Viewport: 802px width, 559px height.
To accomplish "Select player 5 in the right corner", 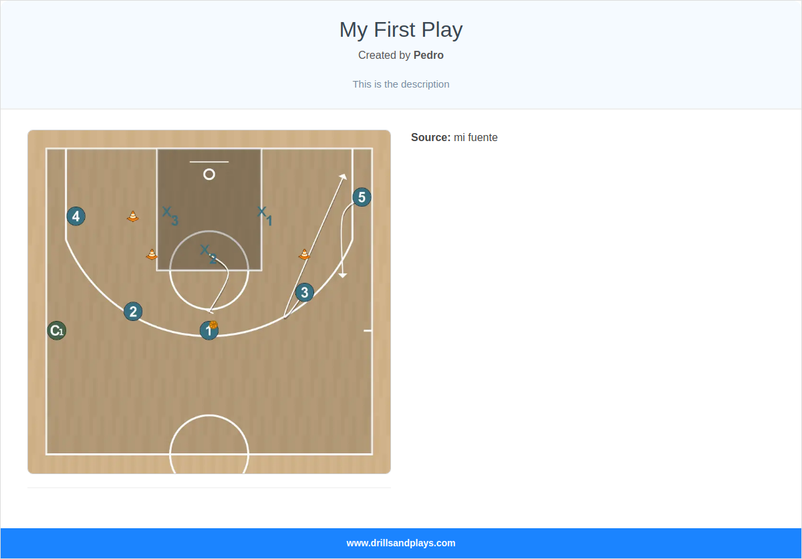I will (362, 197).
